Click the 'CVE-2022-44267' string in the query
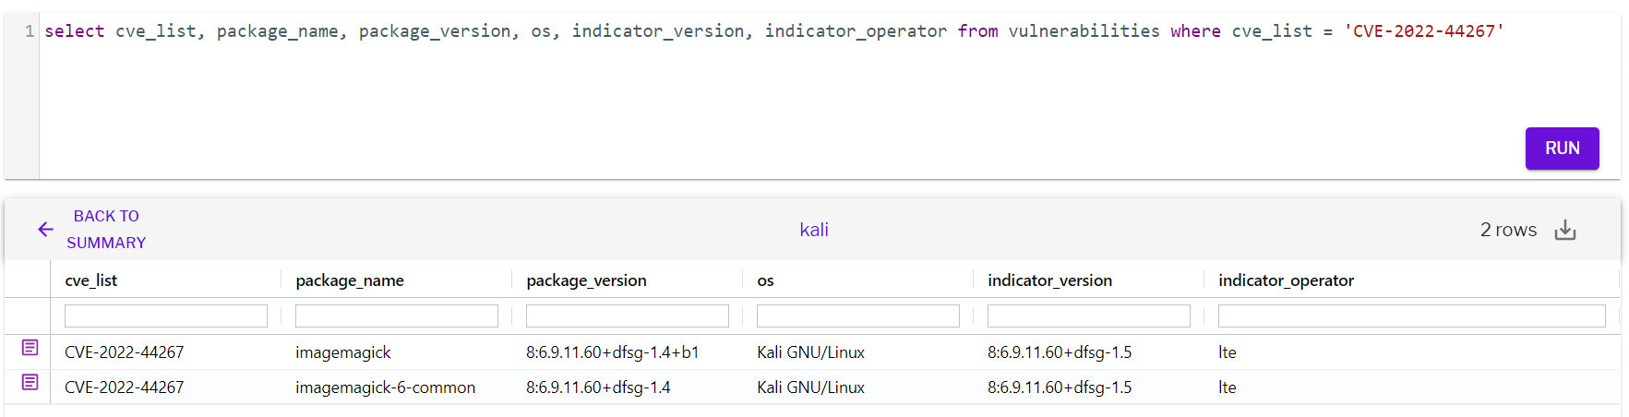Viewport: 1629px width, 417px height. pyautogui.click(x=1424, y=31)
